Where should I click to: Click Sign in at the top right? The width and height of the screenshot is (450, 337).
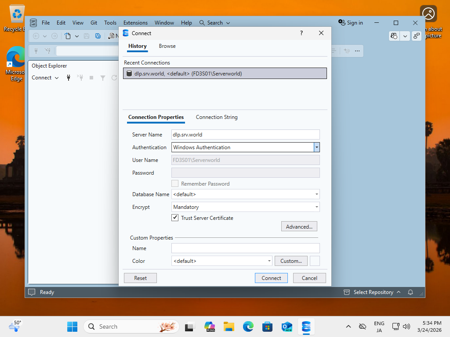click(351, 23)
